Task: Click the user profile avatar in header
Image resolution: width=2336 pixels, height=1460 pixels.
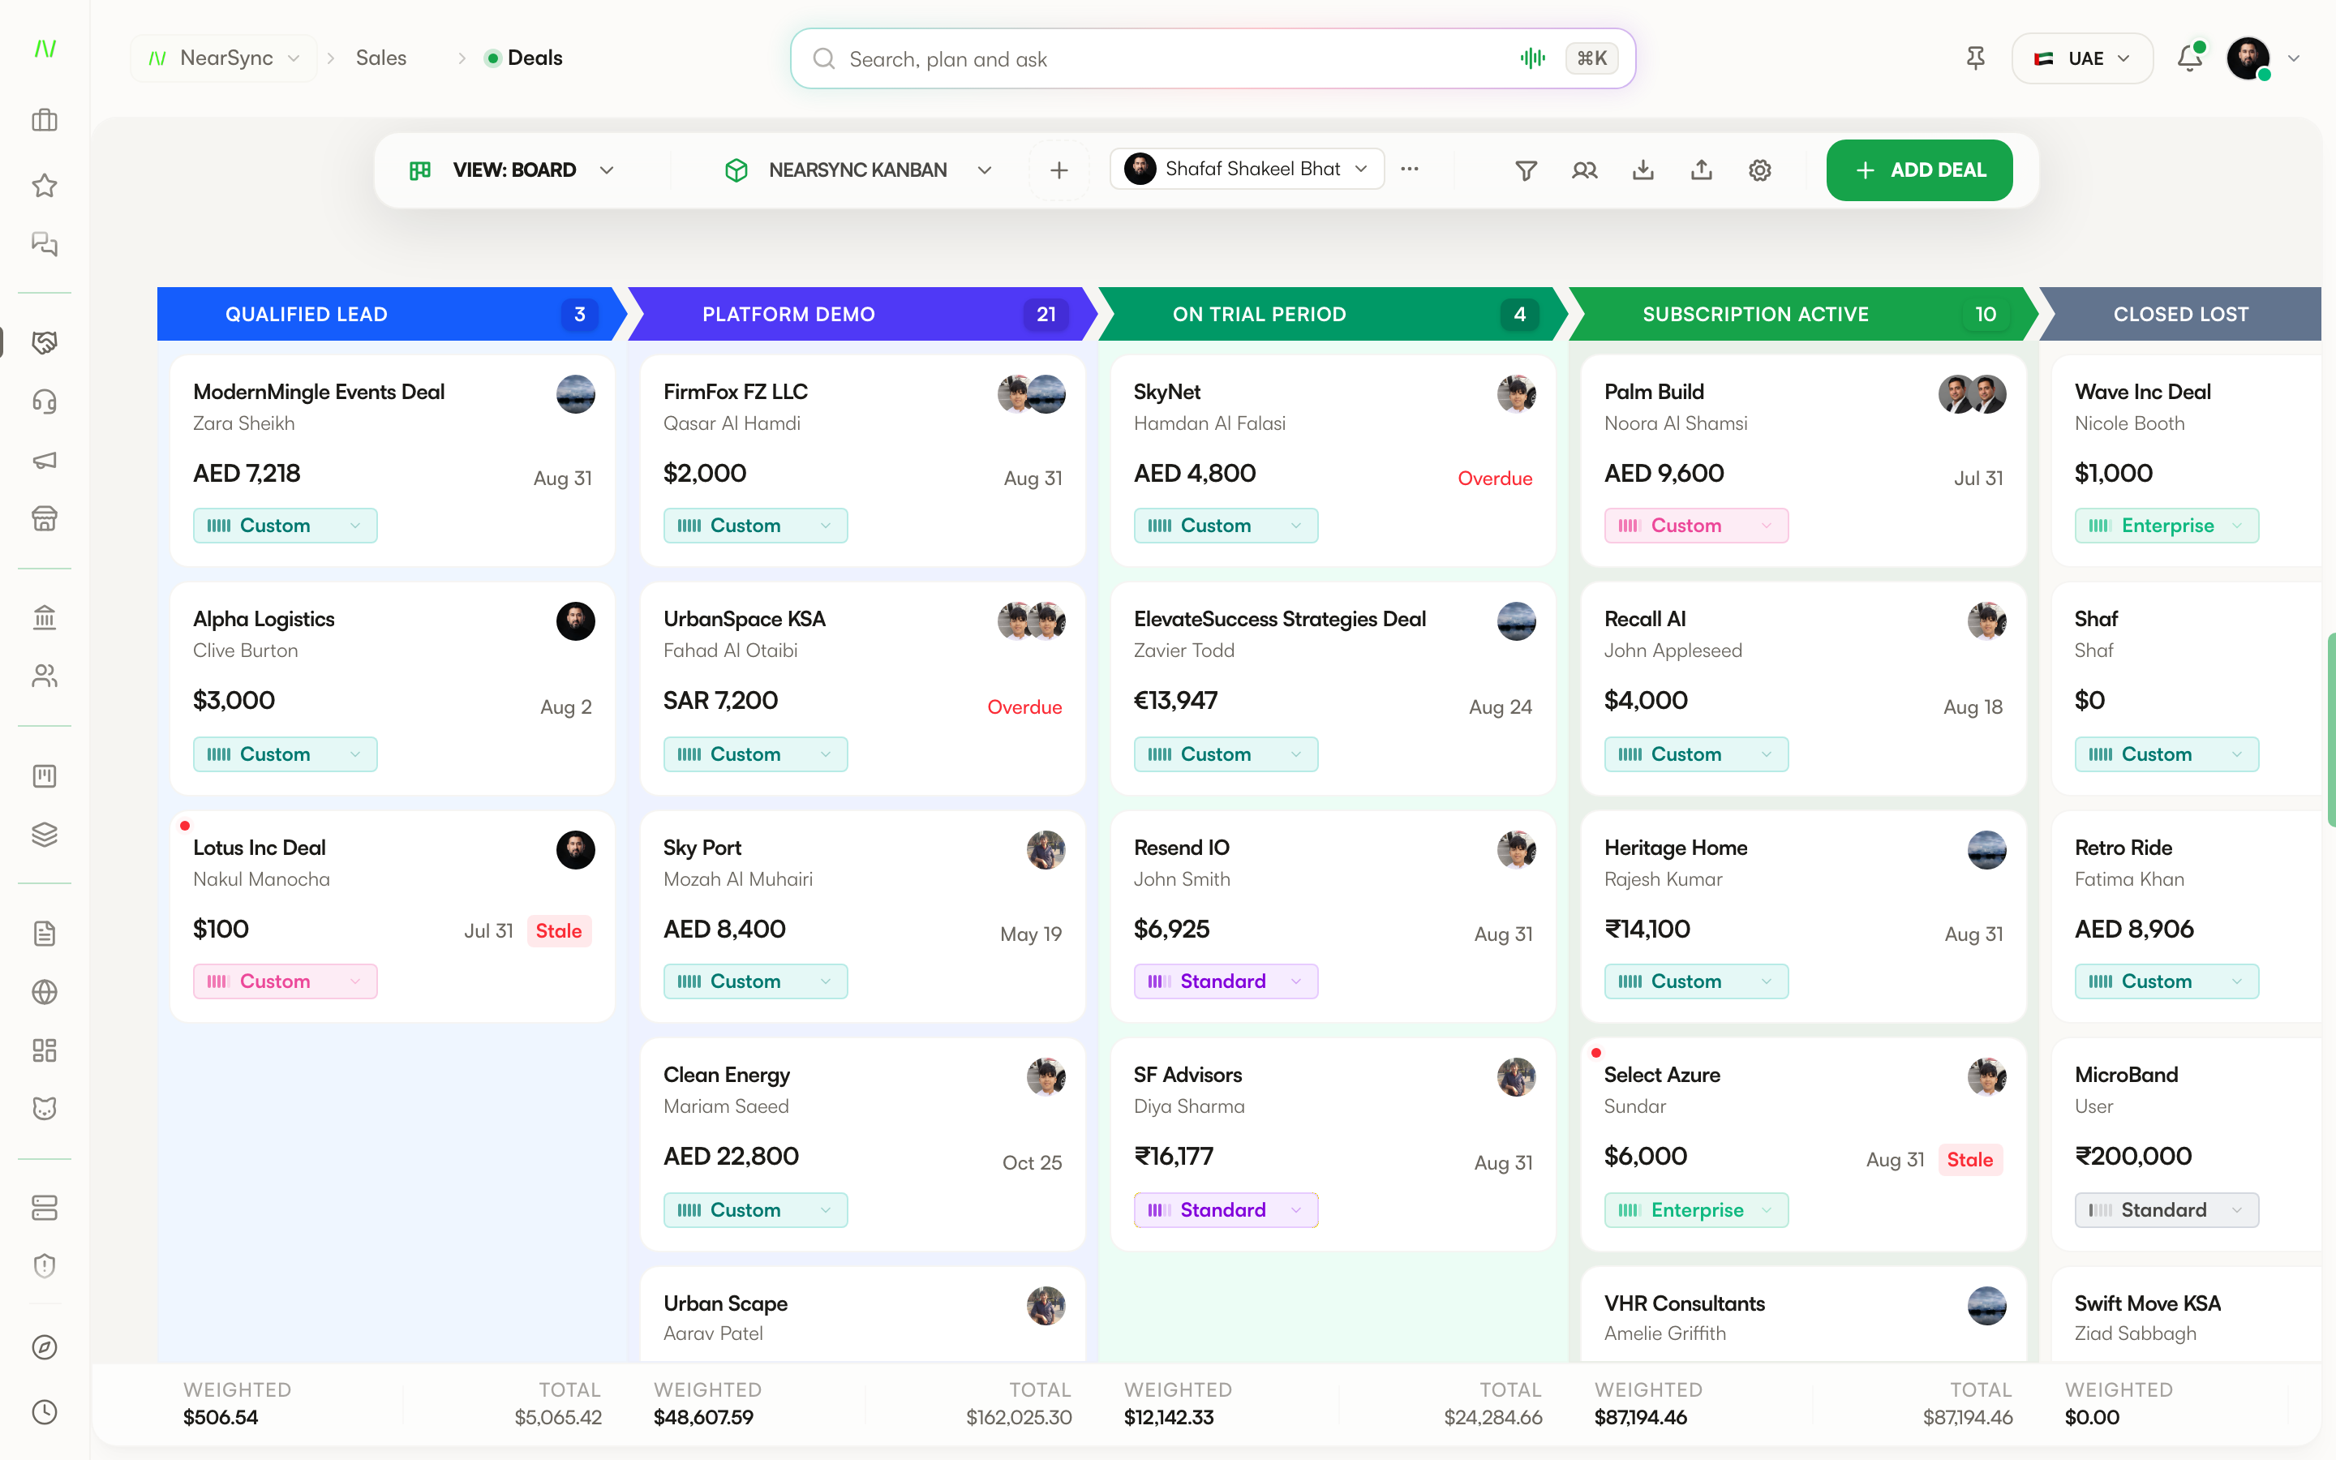Action: coord(2248,58)
